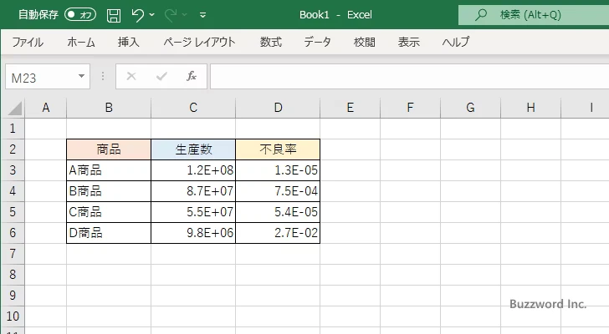The height and width of the screenshot is (334, 609).
Task: Open the Undo history dropdown arrow
Action: 154,15
